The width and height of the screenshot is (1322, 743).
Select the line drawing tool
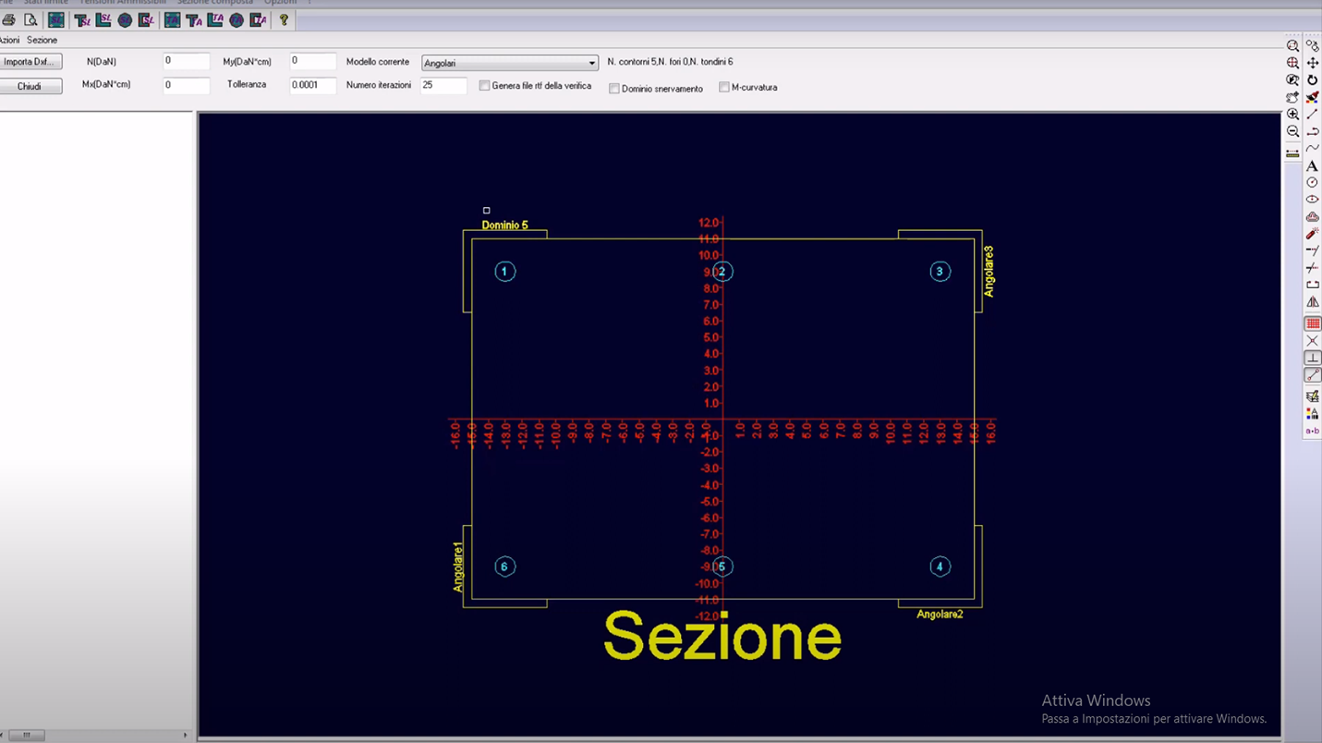tap(1312, 115)
